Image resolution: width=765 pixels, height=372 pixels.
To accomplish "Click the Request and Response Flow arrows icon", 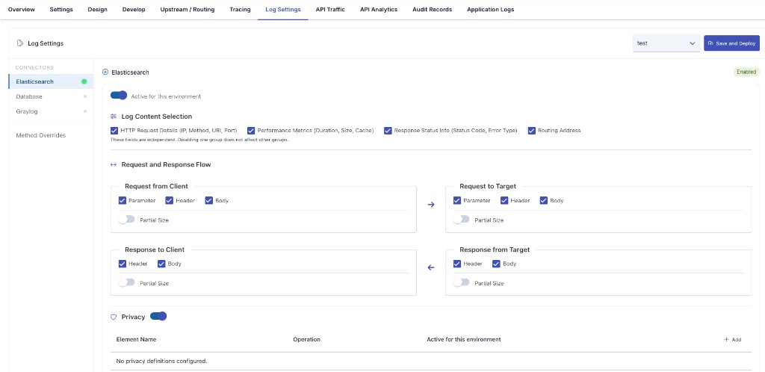I will [x=114, y=165].
